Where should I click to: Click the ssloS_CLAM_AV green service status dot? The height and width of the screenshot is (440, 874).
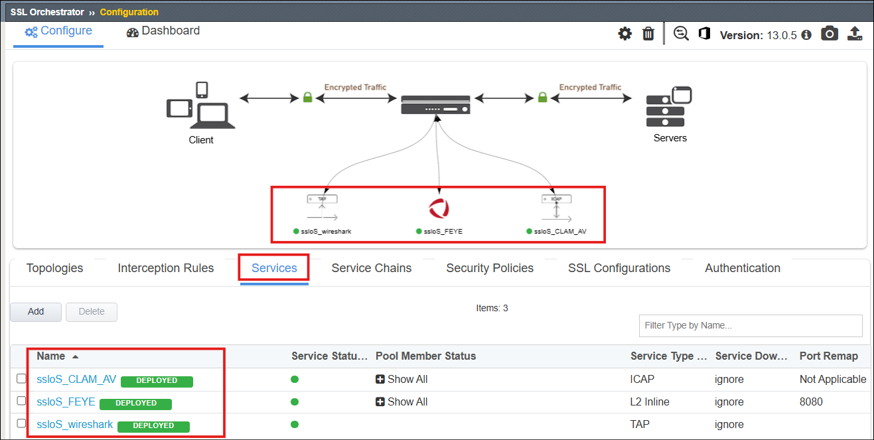[295, 380]
